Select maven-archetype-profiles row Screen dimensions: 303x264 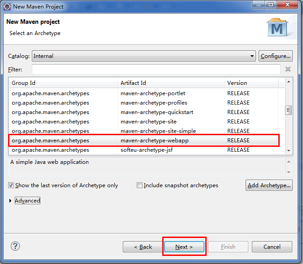pos(143,103)
